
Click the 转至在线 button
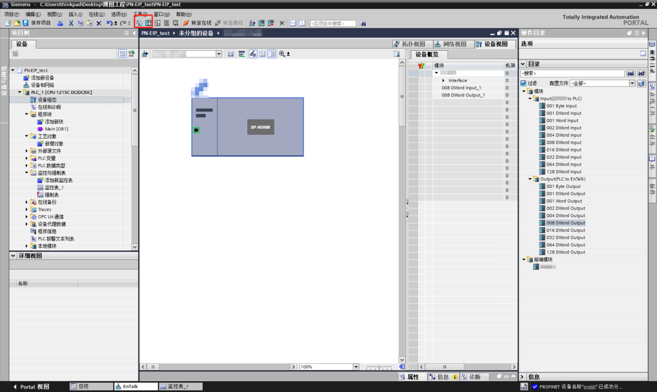[197, 23]
